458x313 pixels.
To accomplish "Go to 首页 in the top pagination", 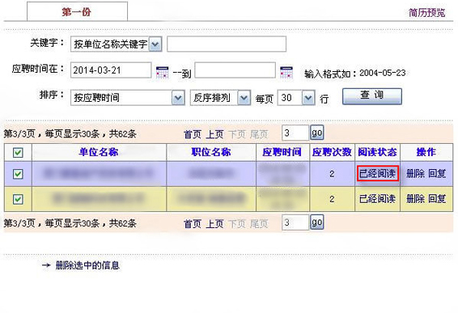I will pos(193,134).
